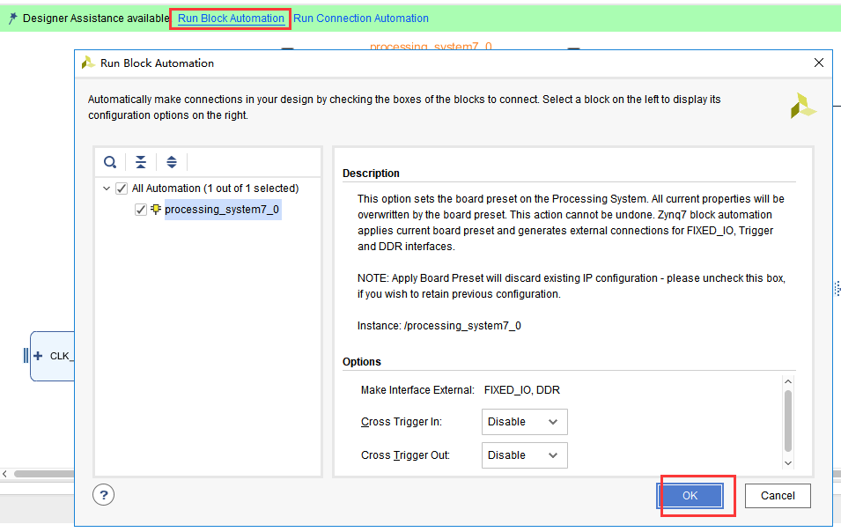Collapse the All Automation tree node

tap(107, 188)
